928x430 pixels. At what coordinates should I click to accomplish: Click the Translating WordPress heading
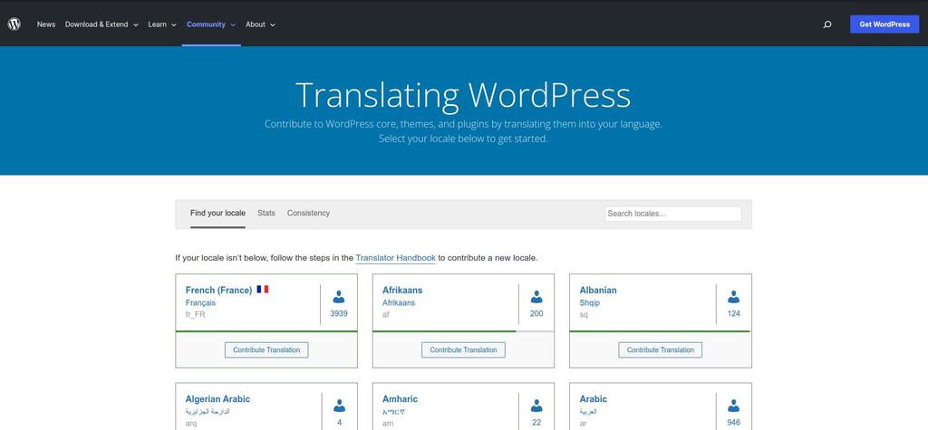point(463,95)
